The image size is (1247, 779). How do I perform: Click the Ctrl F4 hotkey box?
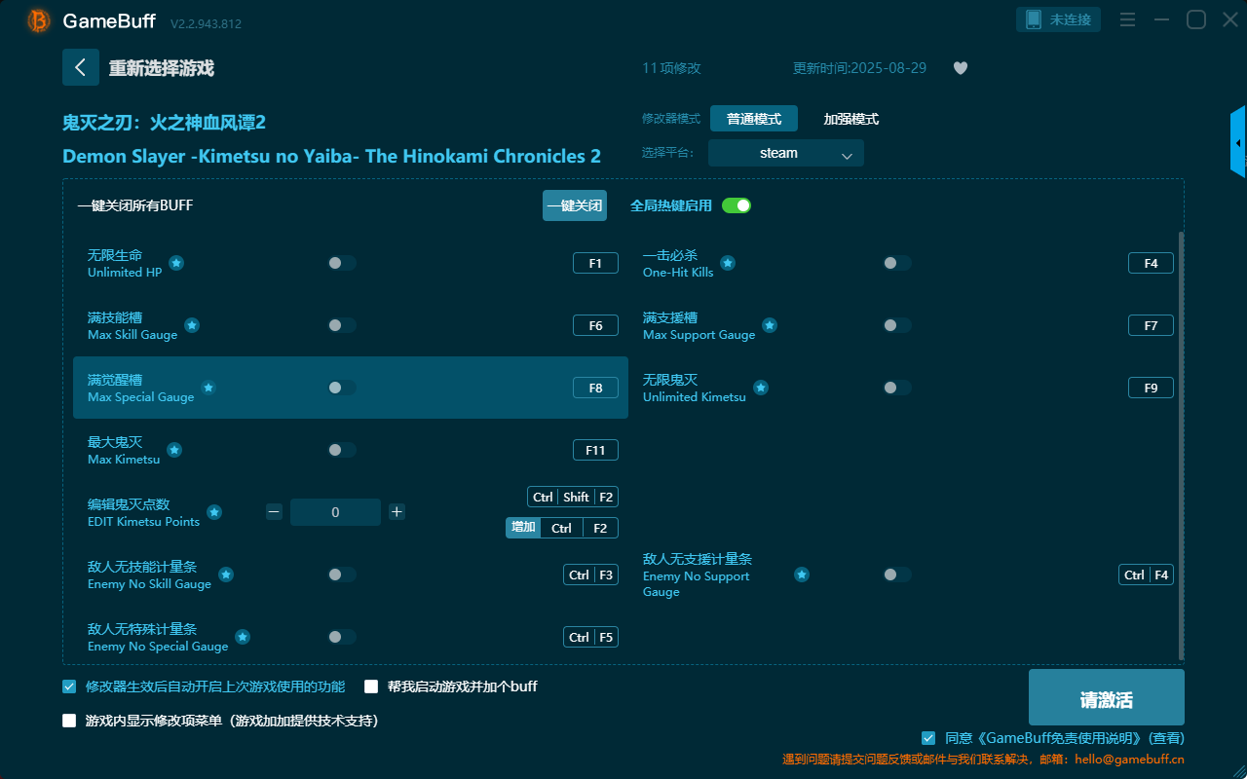click(1146, 575)
